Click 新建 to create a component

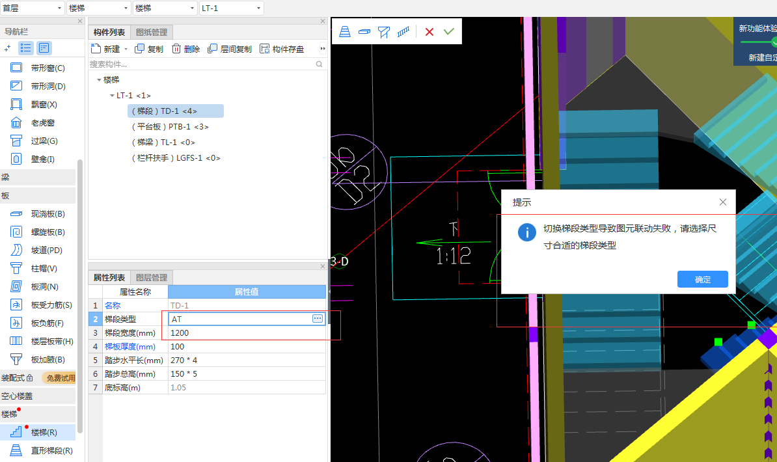click(106, 49)
